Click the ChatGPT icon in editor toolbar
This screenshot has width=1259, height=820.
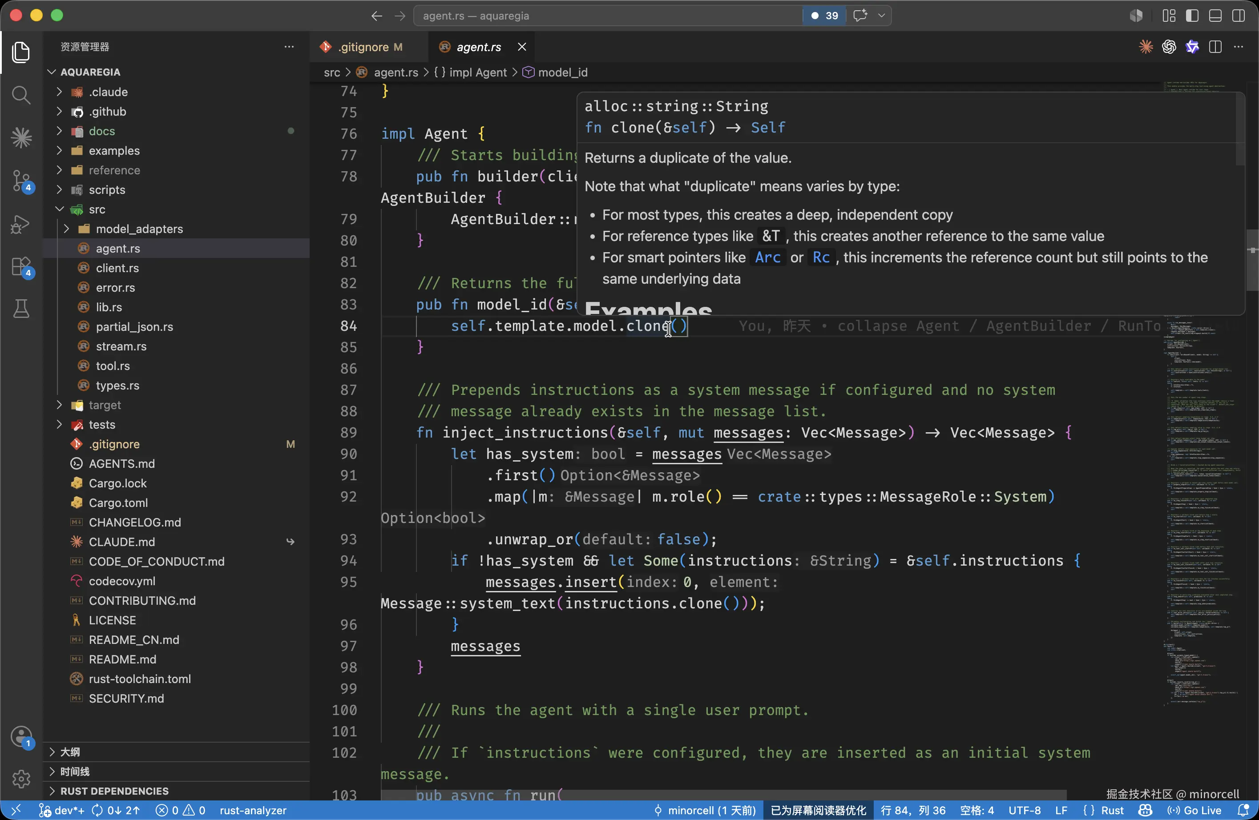(x=1169, y=47)
